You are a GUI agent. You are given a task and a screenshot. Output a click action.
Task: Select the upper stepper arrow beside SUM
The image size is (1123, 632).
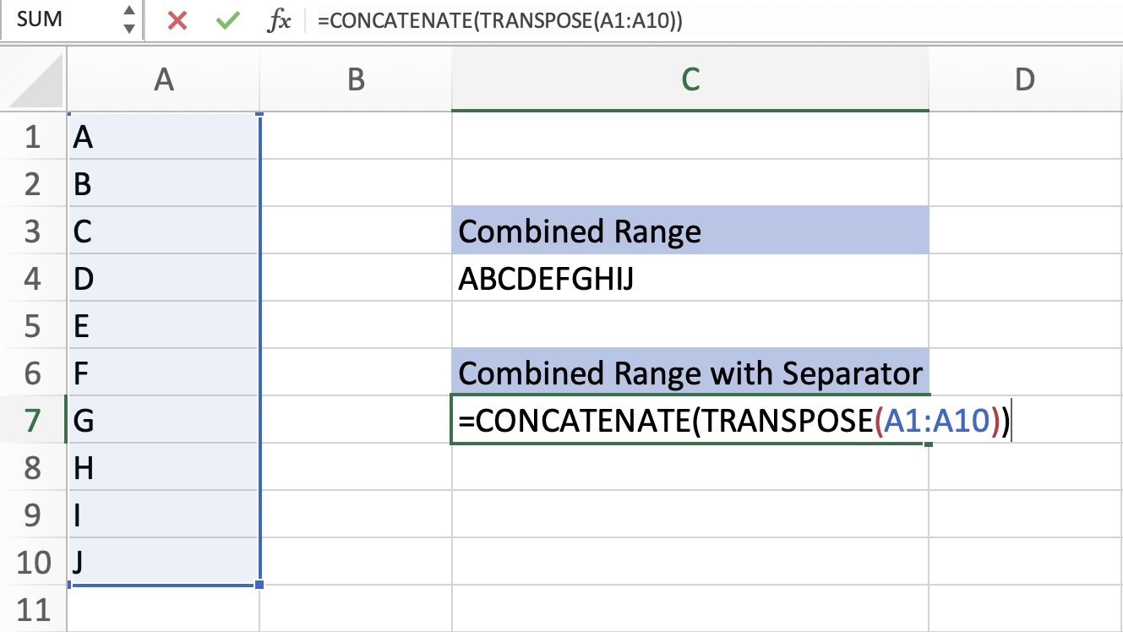(128, 11)
